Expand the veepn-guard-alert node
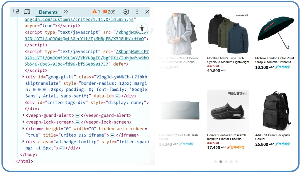The height and width of the screenshot is (173, 301). coord(23,115)
